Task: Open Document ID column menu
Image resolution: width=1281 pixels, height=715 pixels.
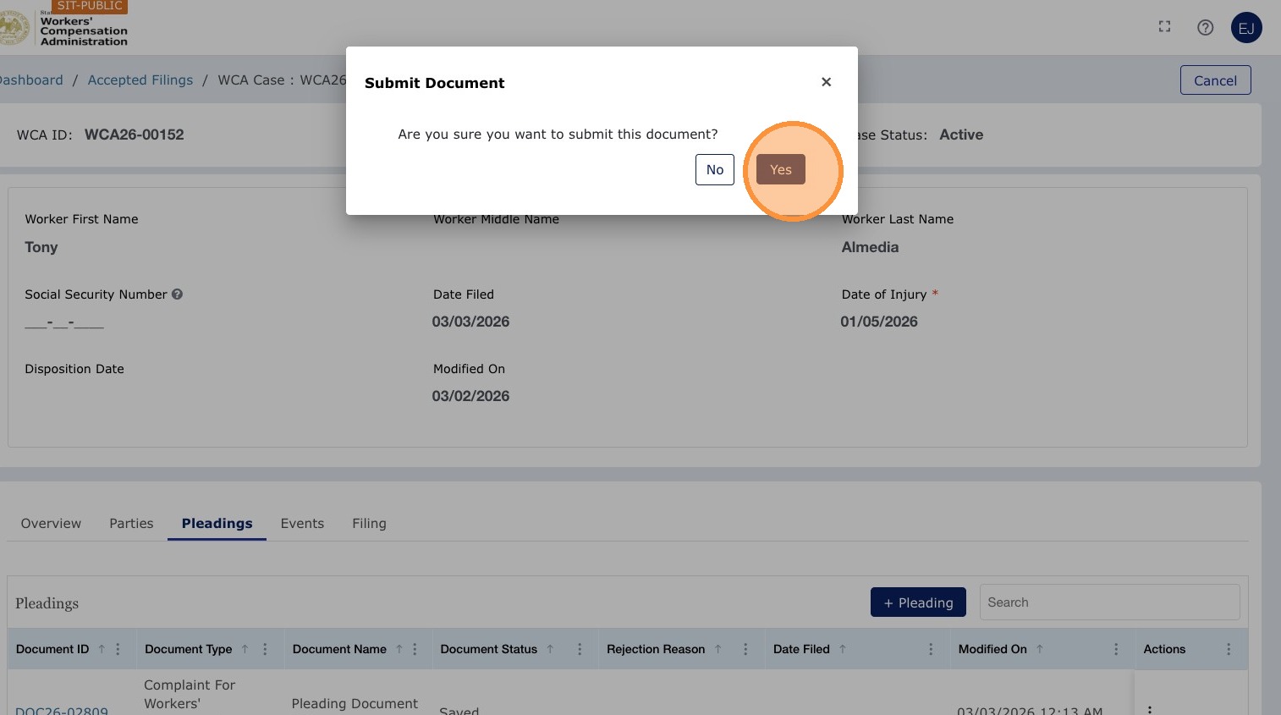Action: tap(118, 649)
